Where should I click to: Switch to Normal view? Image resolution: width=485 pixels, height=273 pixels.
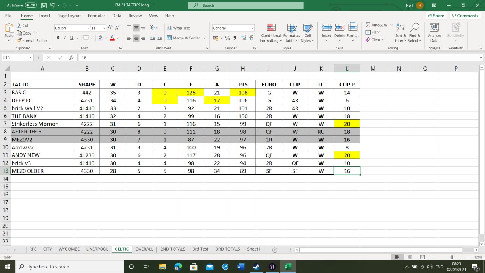(397, 257)
